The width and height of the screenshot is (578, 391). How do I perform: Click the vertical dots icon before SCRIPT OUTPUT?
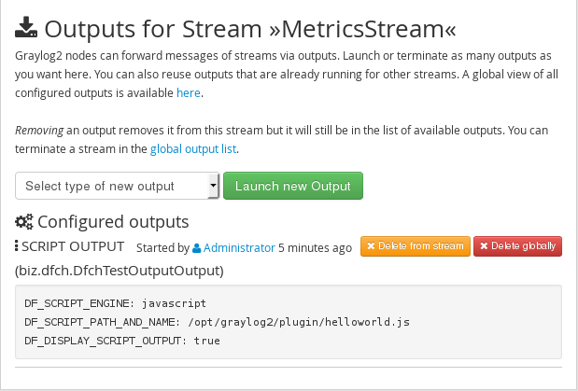coord(16,245)
